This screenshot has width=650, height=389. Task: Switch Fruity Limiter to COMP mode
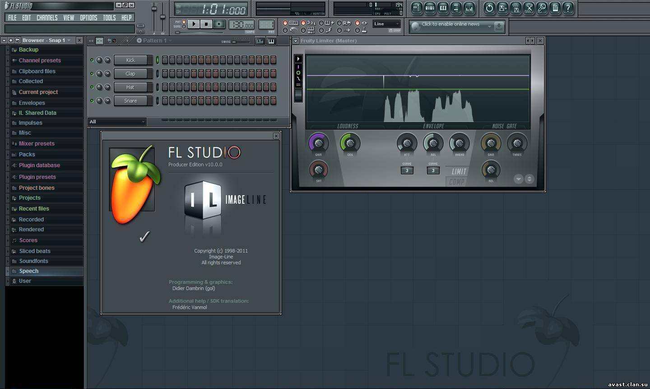(456, 182)
